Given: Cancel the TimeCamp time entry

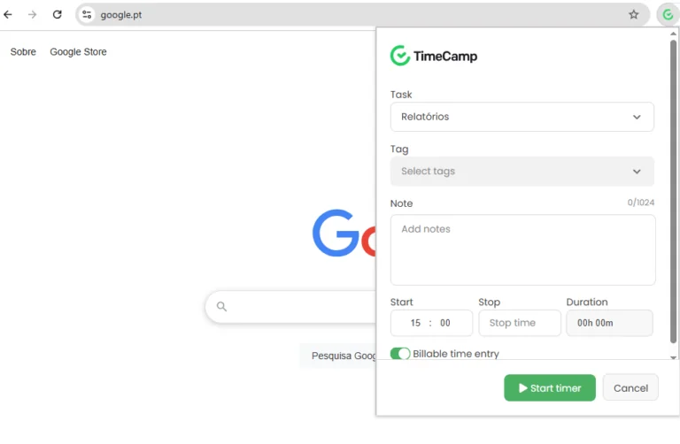Looking at the screenshot, I should (630, 387).
